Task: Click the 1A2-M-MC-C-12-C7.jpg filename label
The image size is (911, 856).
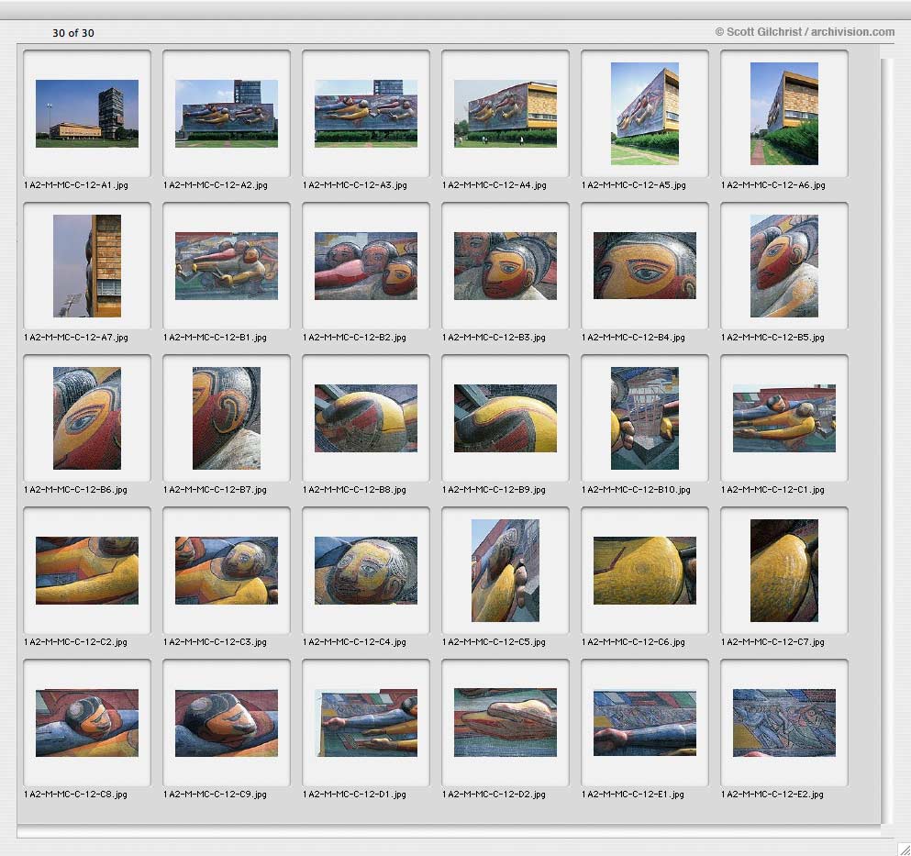Action: point(772,642)
